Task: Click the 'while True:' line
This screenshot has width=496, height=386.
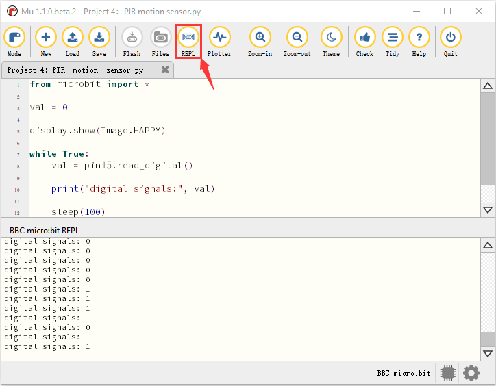Action: click(59, 154)
